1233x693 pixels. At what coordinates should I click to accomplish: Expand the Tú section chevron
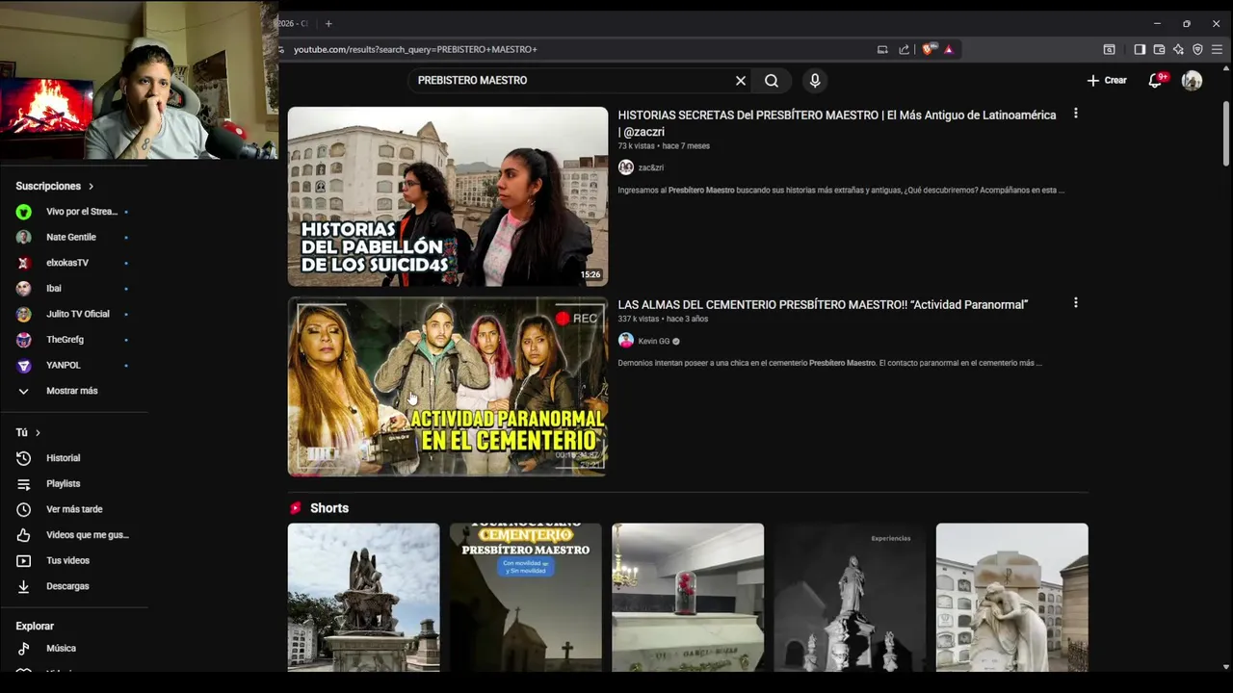pos(38,433)
